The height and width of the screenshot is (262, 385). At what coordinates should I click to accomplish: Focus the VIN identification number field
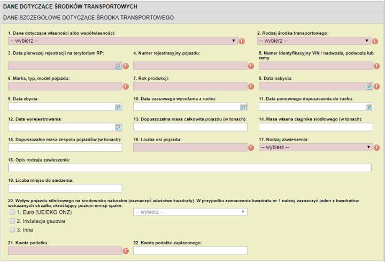click(x=315, y=66)
